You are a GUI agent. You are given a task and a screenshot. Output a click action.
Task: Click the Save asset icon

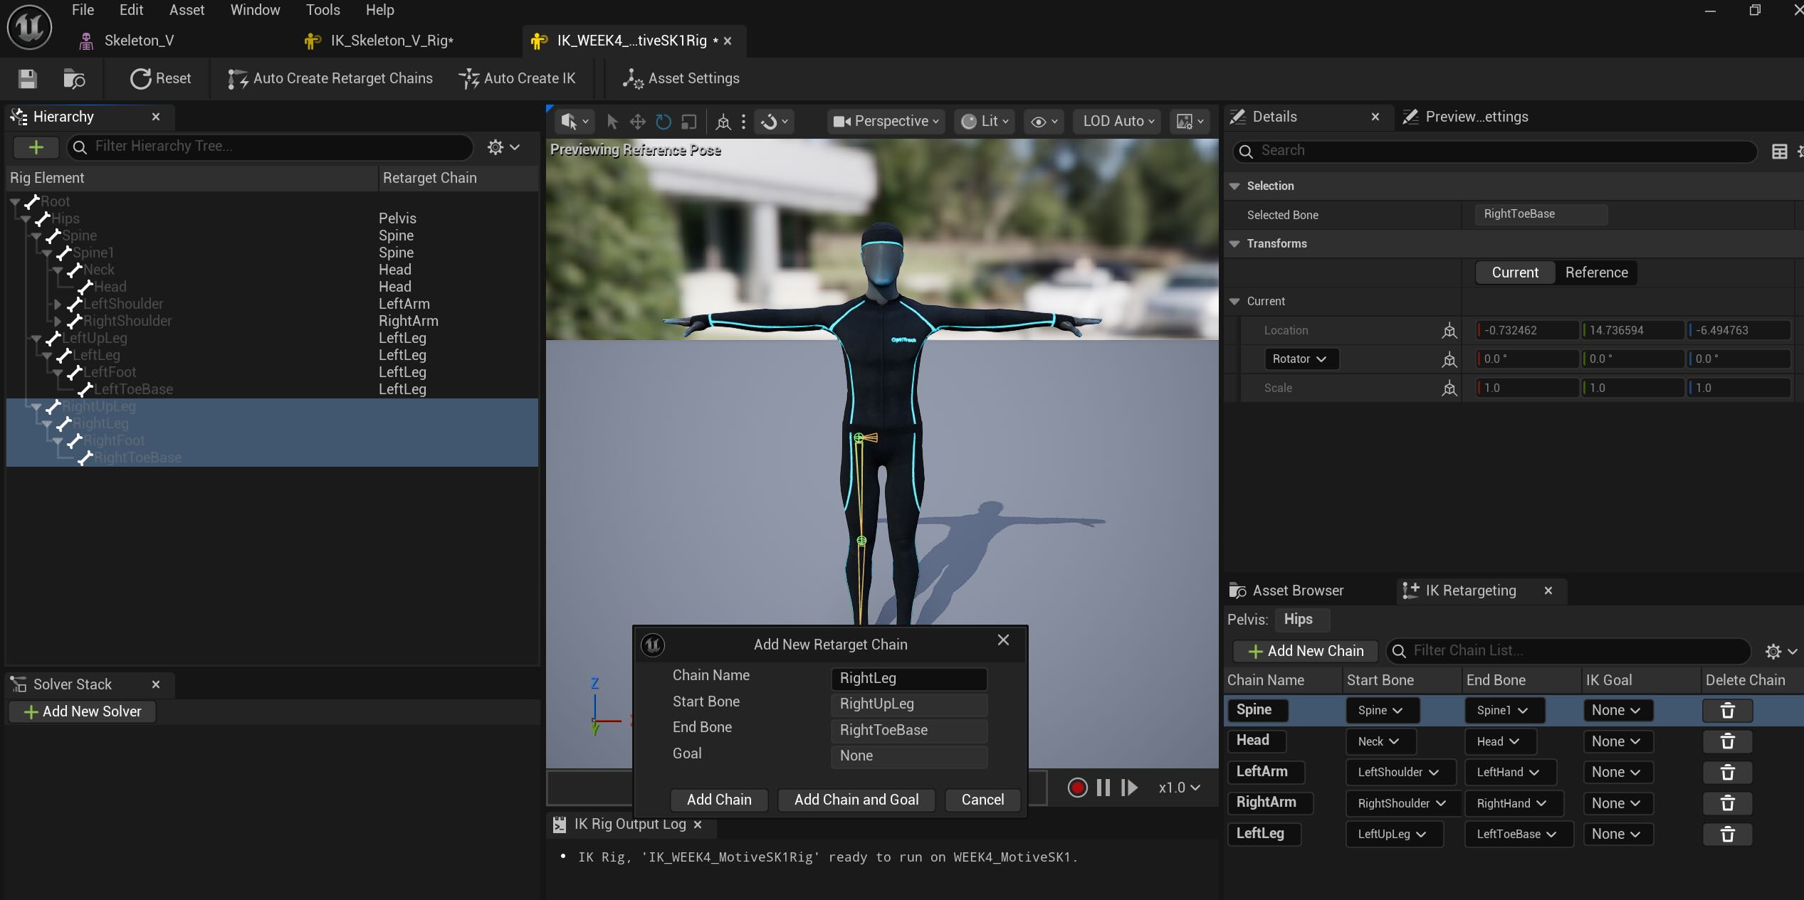(x=27, y=78)
